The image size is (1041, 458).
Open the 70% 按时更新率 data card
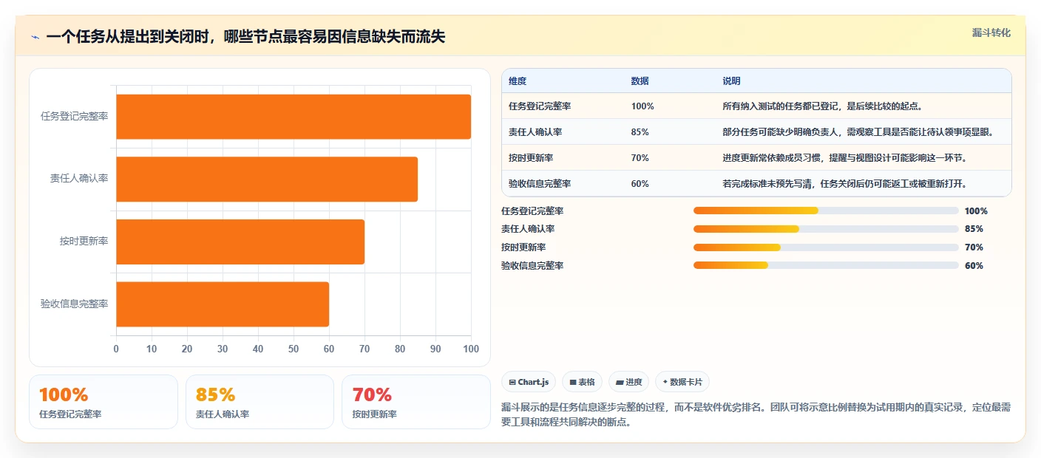pos(416,402)
